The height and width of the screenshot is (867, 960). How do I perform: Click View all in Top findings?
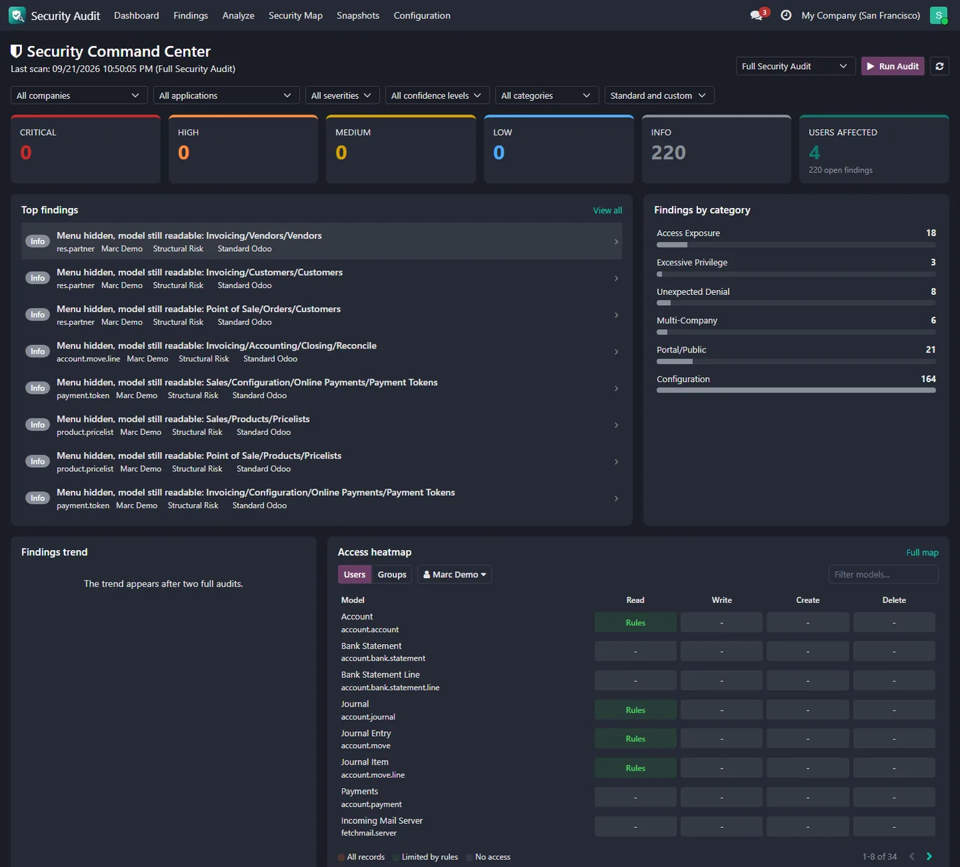click(x=608, y=210)
